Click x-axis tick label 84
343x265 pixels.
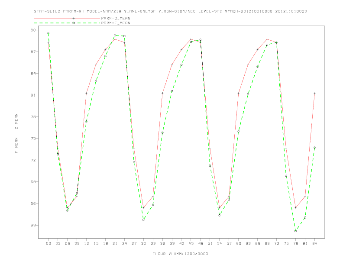tap(315, 243)
